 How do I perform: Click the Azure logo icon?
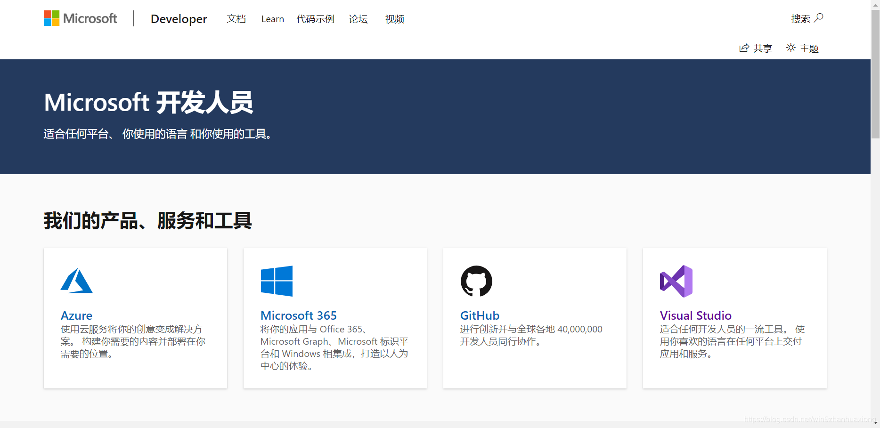pyautogui.click(x=76, y=281)
